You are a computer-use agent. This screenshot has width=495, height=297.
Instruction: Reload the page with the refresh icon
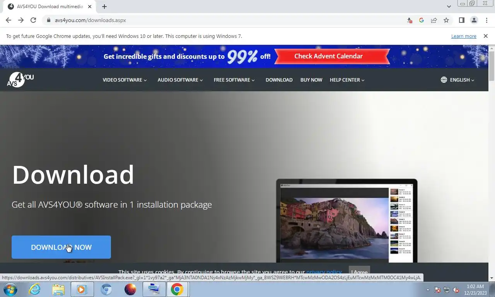pyautogui.click(x=33, y=20)
